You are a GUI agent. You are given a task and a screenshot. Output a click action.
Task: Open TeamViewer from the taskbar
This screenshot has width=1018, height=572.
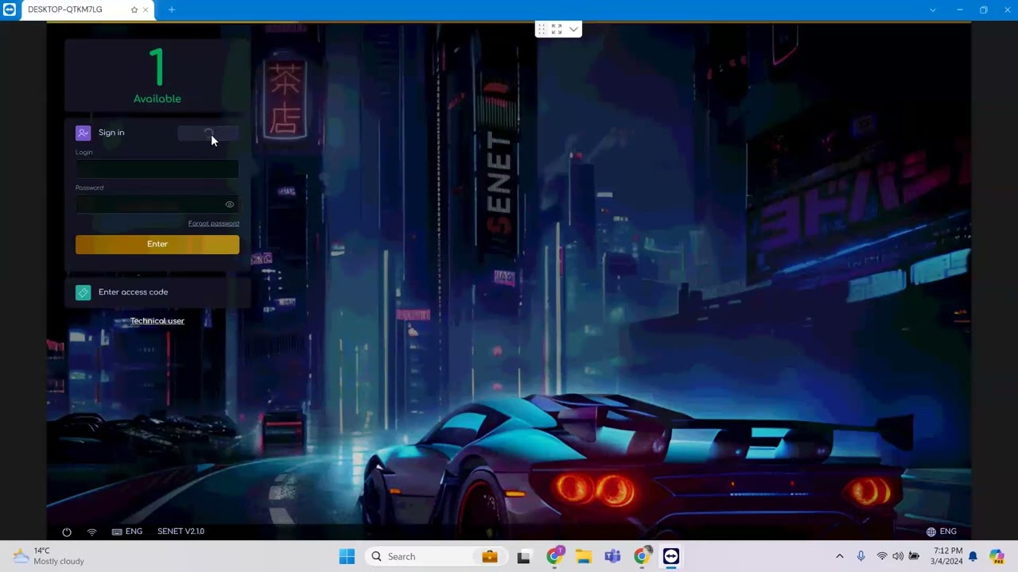click(671, 557)
